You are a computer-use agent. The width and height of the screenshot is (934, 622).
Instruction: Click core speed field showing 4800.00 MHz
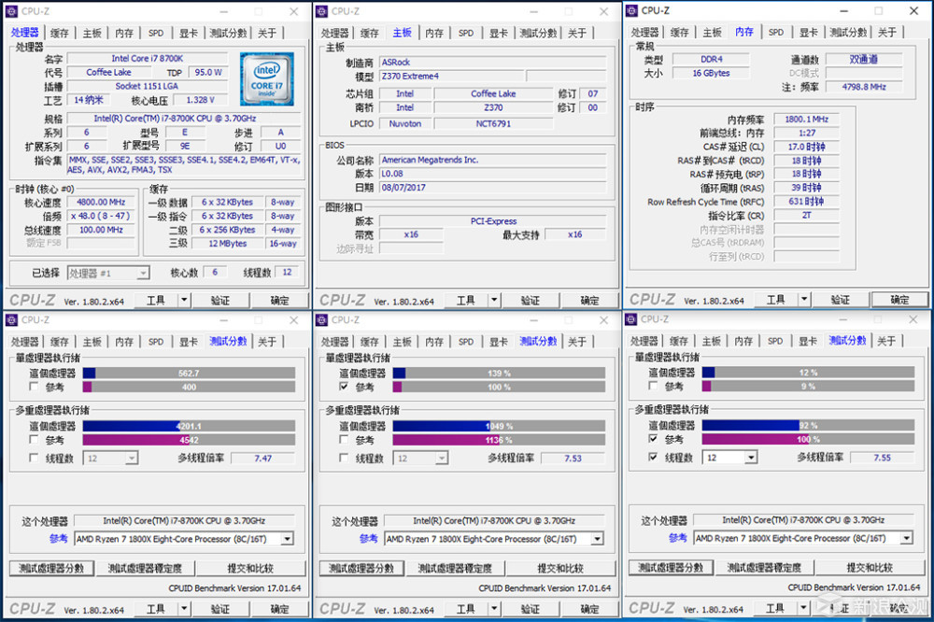(101, 203)
